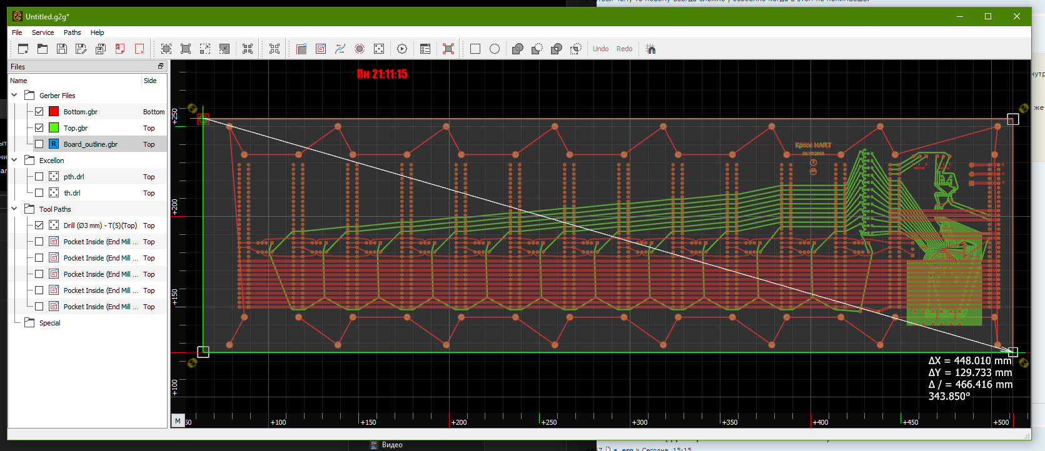Uncheck the Drill (Ø3 mm) toolpath checkbox
The width and height of the screenshot is (1045, 451).
(39, 225)
